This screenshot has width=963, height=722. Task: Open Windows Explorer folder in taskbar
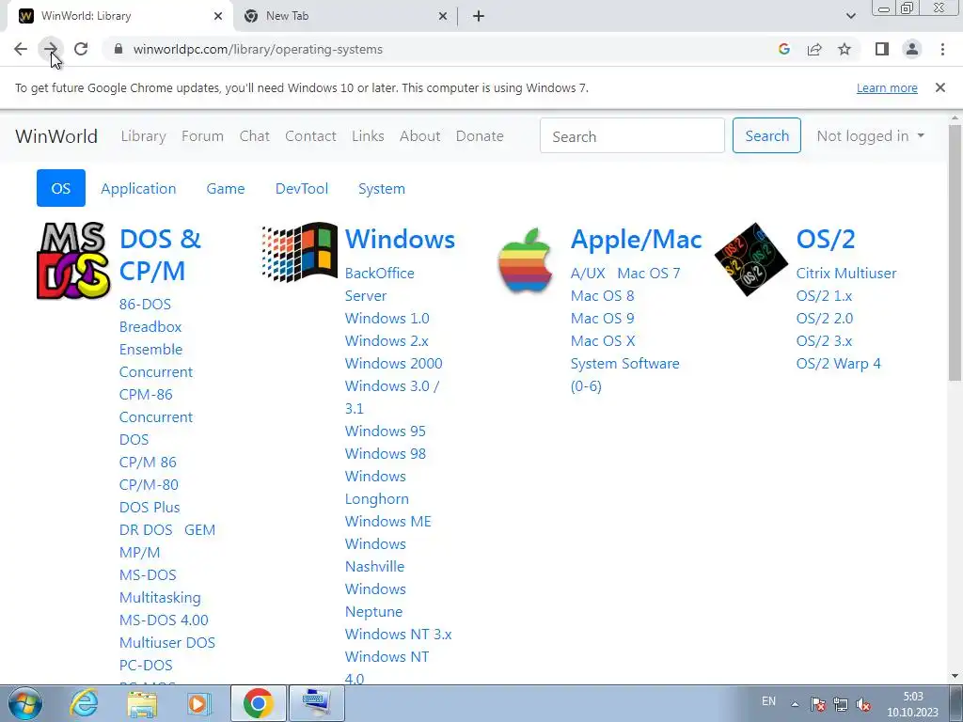tap(142, 703)
